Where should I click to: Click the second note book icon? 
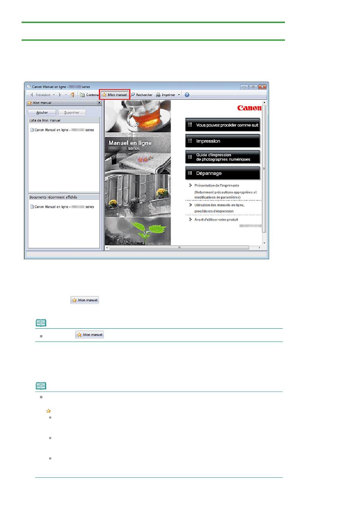click(41, 386)
